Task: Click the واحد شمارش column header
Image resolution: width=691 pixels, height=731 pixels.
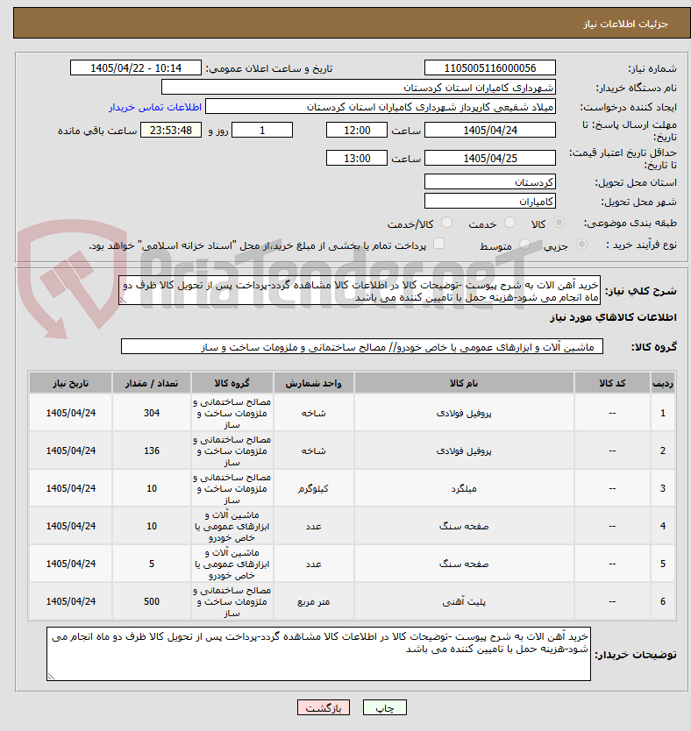Action: [313, 383]
